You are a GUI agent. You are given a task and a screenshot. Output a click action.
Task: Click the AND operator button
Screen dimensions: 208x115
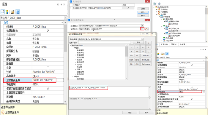pos(131,56)
